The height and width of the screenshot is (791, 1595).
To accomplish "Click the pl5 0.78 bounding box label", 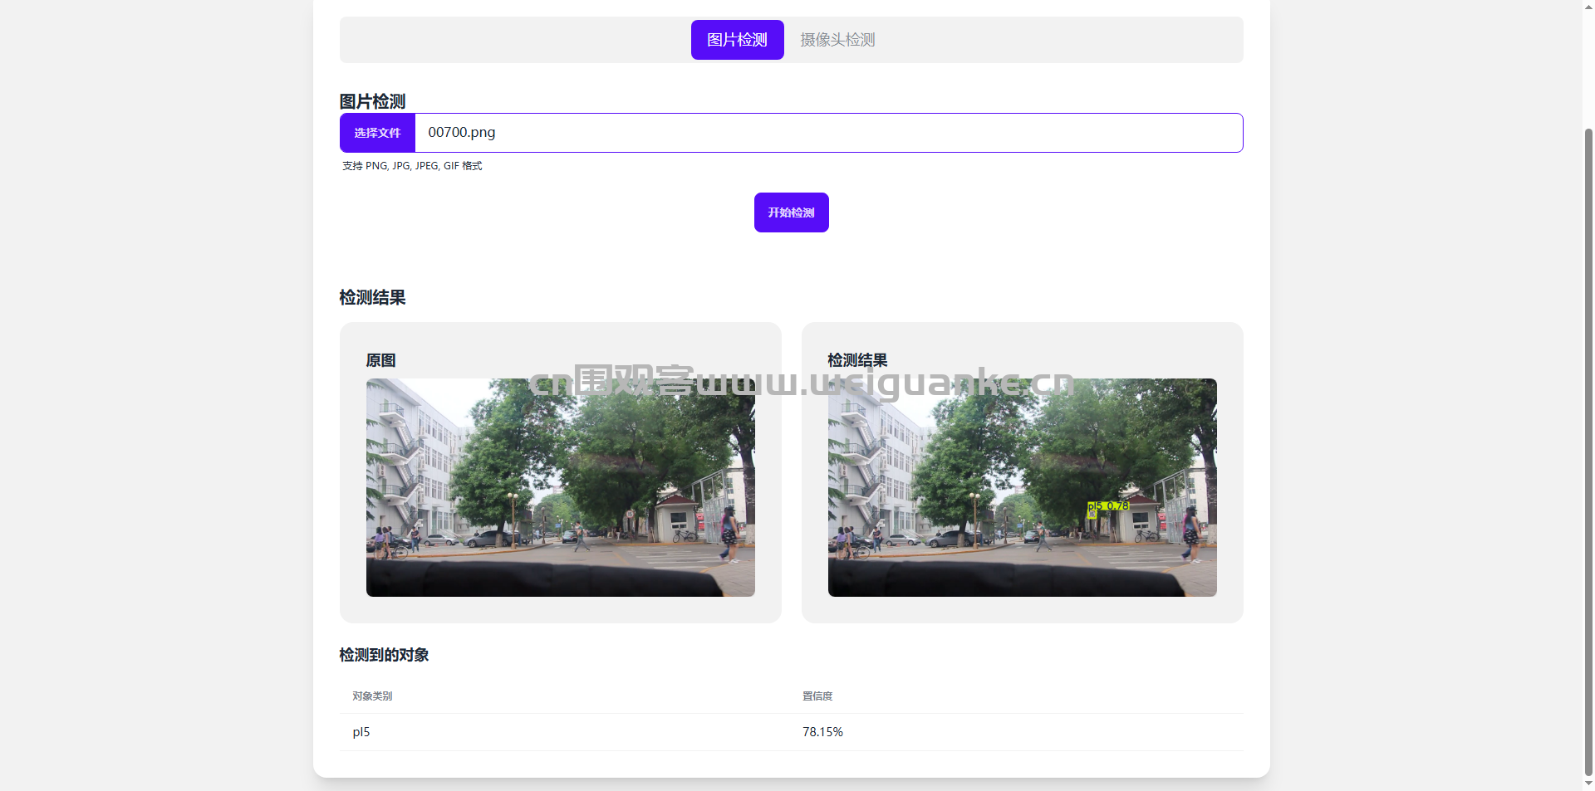I will click(1108, 505).
